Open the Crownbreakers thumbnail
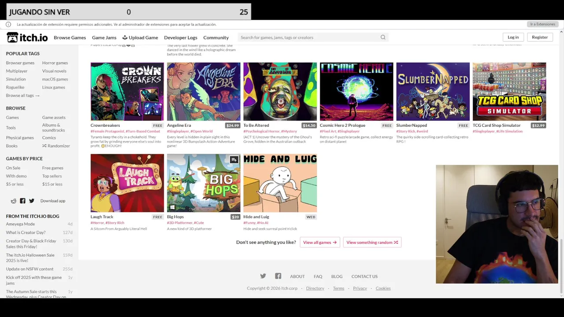The height and width of the screenshot is (317, 564). point(127,92)
